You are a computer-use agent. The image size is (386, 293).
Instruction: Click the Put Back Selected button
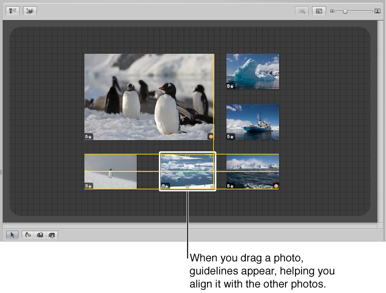pos(13,11)
